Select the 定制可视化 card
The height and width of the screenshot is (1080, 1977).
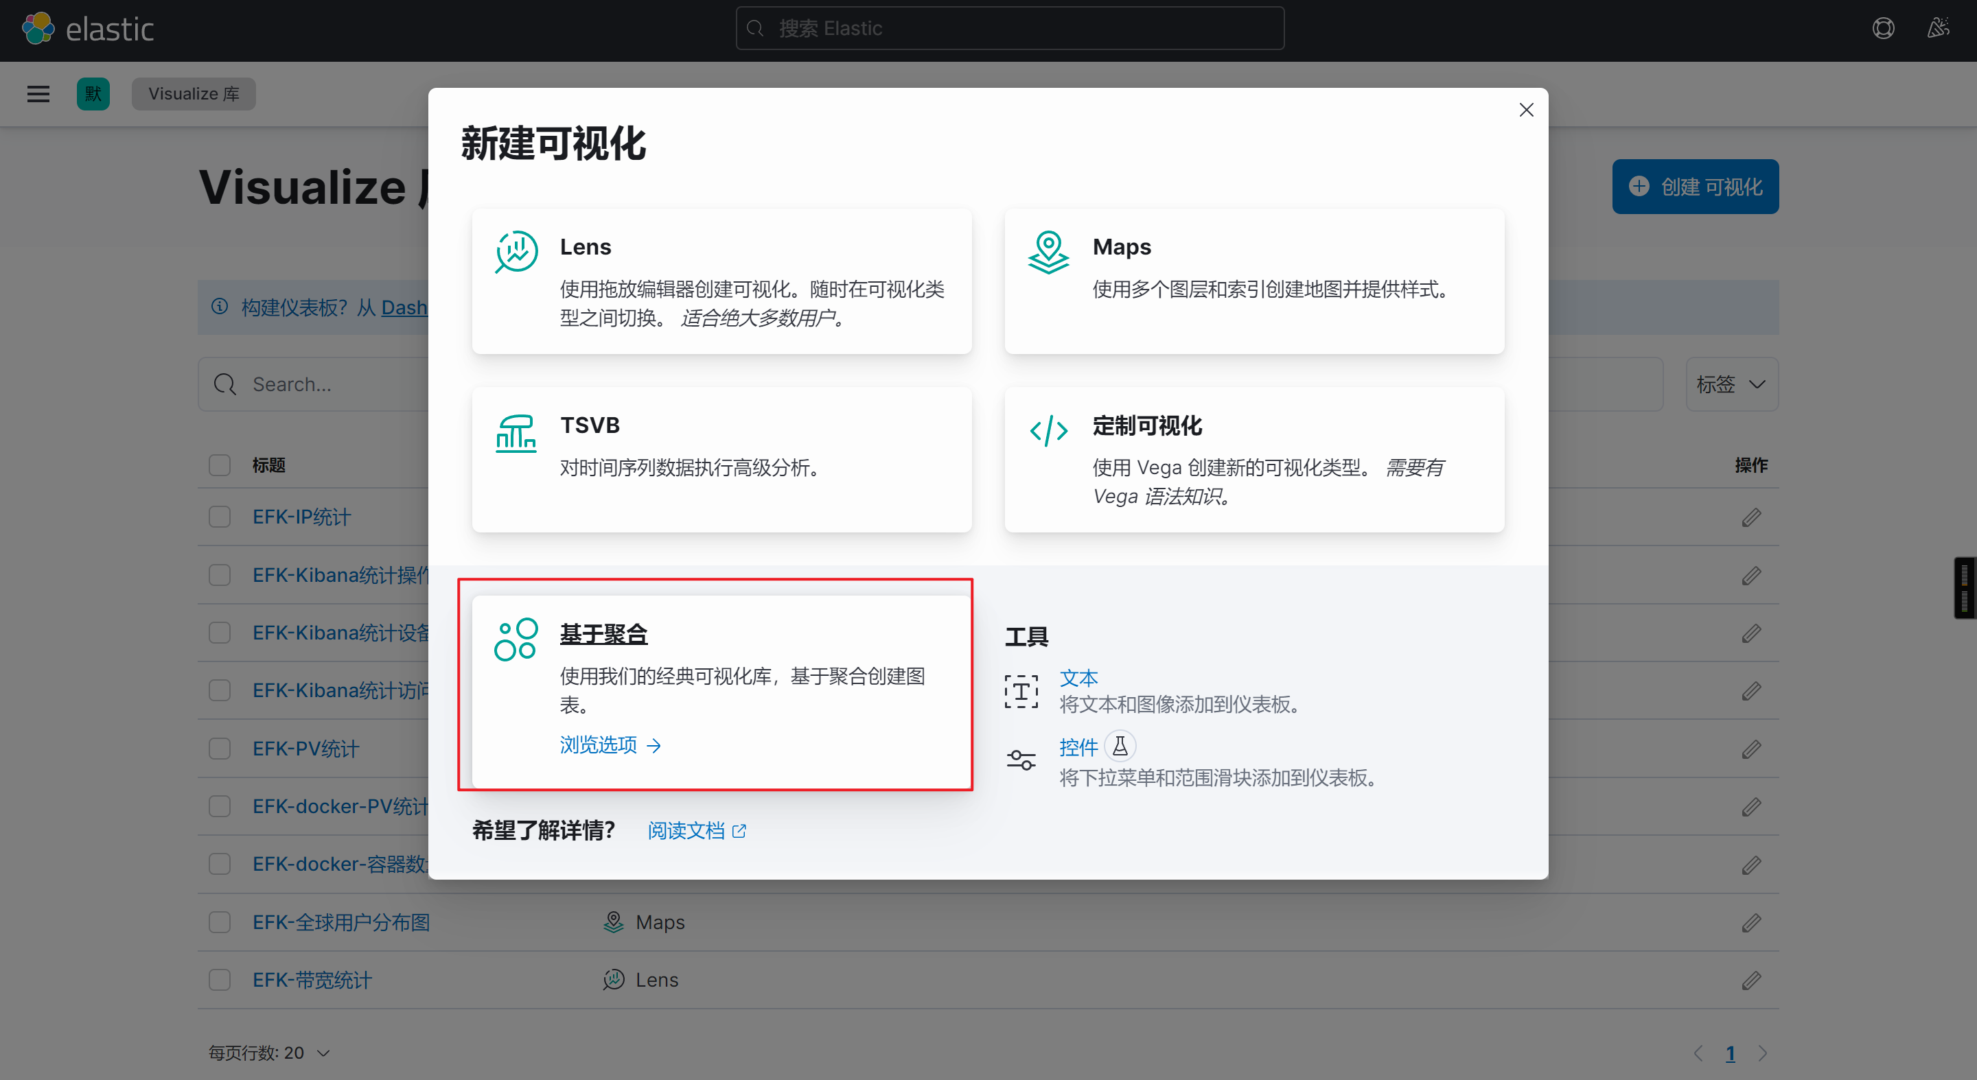[1254, 460]
